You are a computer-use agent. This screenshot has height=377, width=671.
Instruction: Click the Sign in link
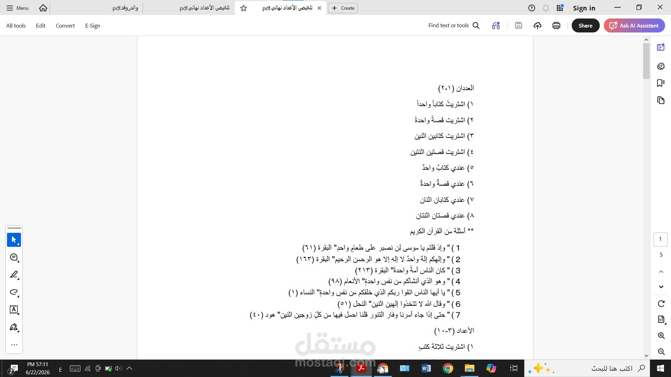tap(584, 8)
